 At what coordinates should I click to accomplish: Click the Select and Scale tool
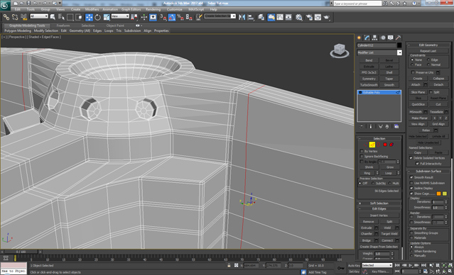[x=107, y=17]
